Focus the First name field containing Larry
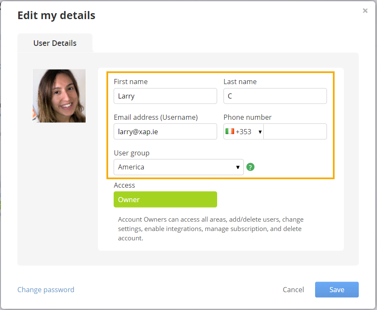Screen dimensions: 377x310 click(165, 96)
